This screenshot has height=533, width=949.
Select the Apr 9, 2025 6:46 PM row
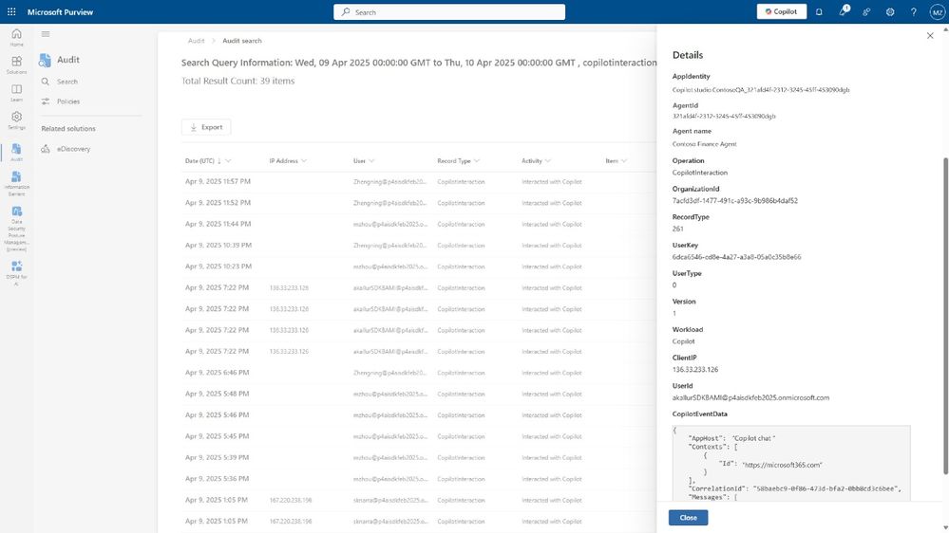pyautogui.click(x=419, y=373)
